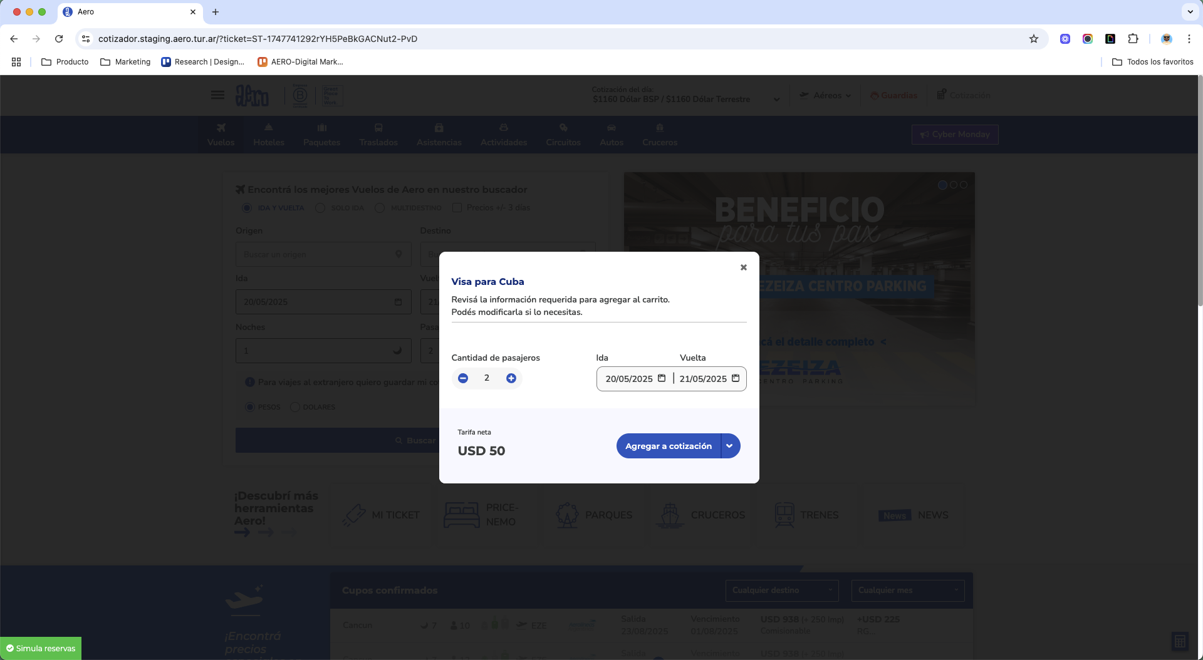Open the calculator icon at bottom right
Viewport: 1203px width, 660px height.
(1180, 641)
